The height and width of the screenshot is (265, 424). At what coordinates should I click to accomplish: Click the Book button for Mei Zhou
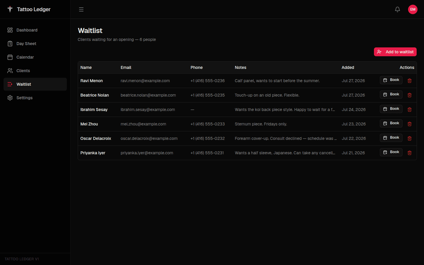tap(391, 123)
